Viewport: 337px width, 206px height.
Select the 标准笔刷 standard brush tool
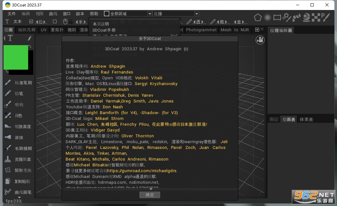[x=18, y=83]
